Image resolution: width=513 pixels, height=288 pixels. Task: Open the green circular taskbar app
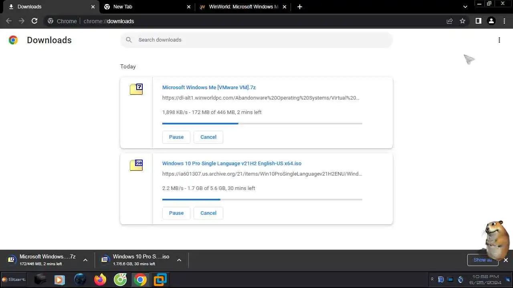(120, 279)
